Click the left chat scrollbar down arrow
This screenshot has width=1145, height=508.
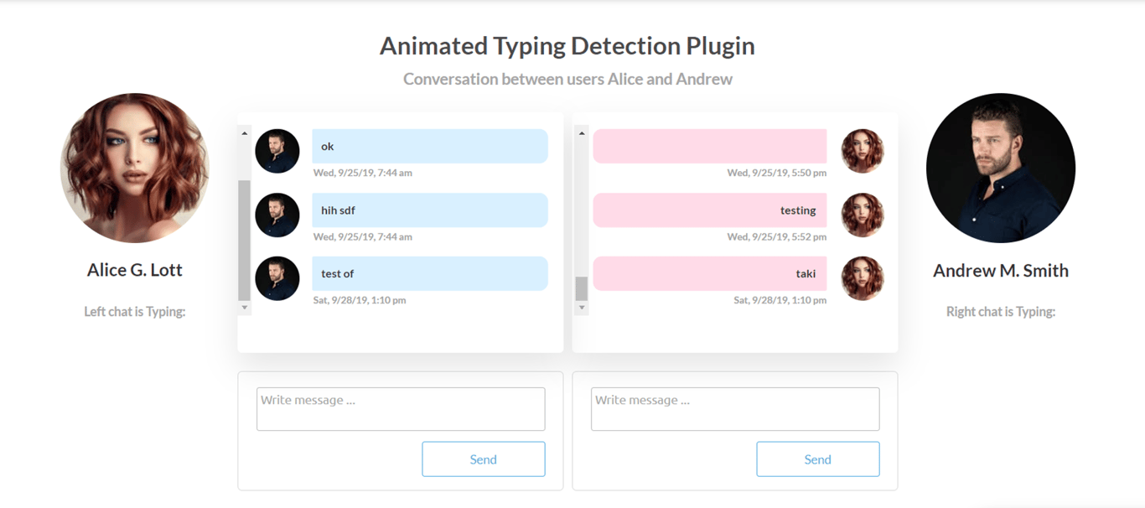[x=245, y=308]
